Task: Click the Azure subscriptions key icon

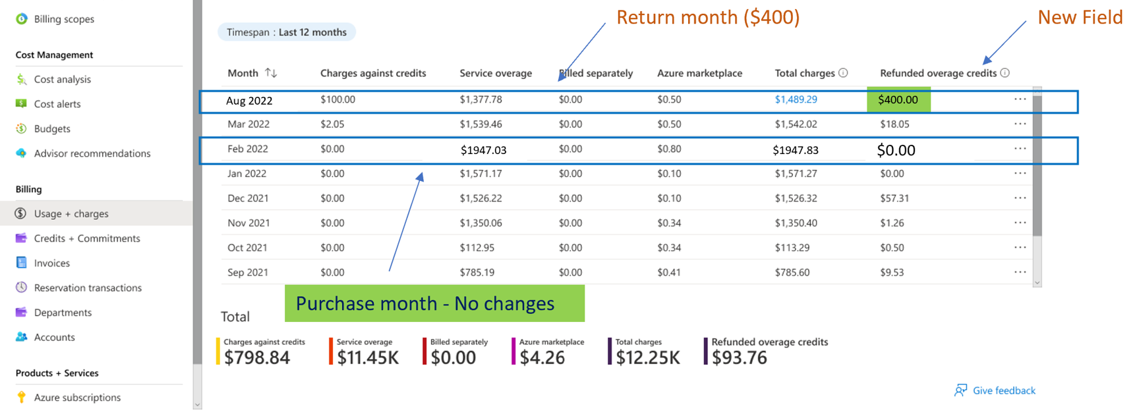Action: click(22, 398)
